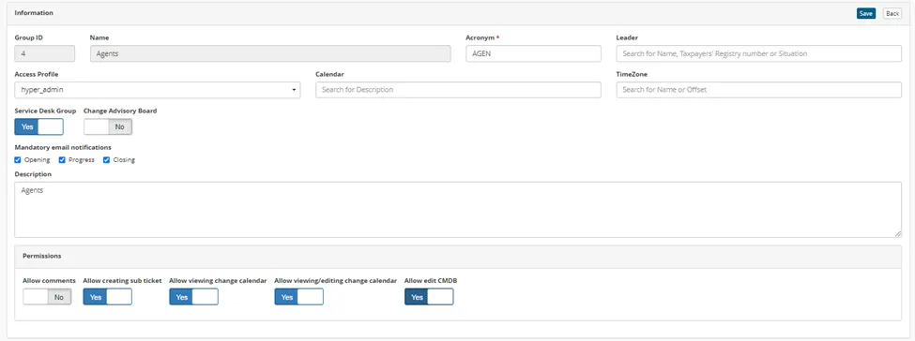Uncheck the Opening notification checkbox
The height and width of the screenshot is (341, 915).
(18, 159)
